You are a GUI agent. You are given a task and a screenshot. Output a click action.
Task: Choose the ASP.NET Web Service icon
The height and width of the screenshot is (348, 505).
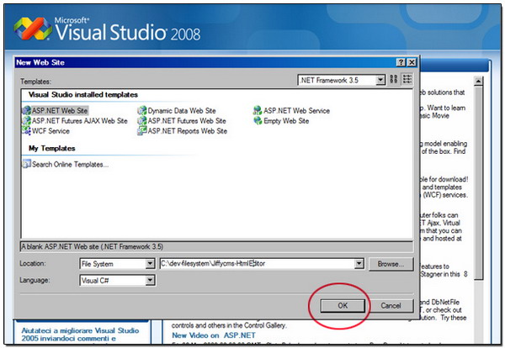coord(258,111)
